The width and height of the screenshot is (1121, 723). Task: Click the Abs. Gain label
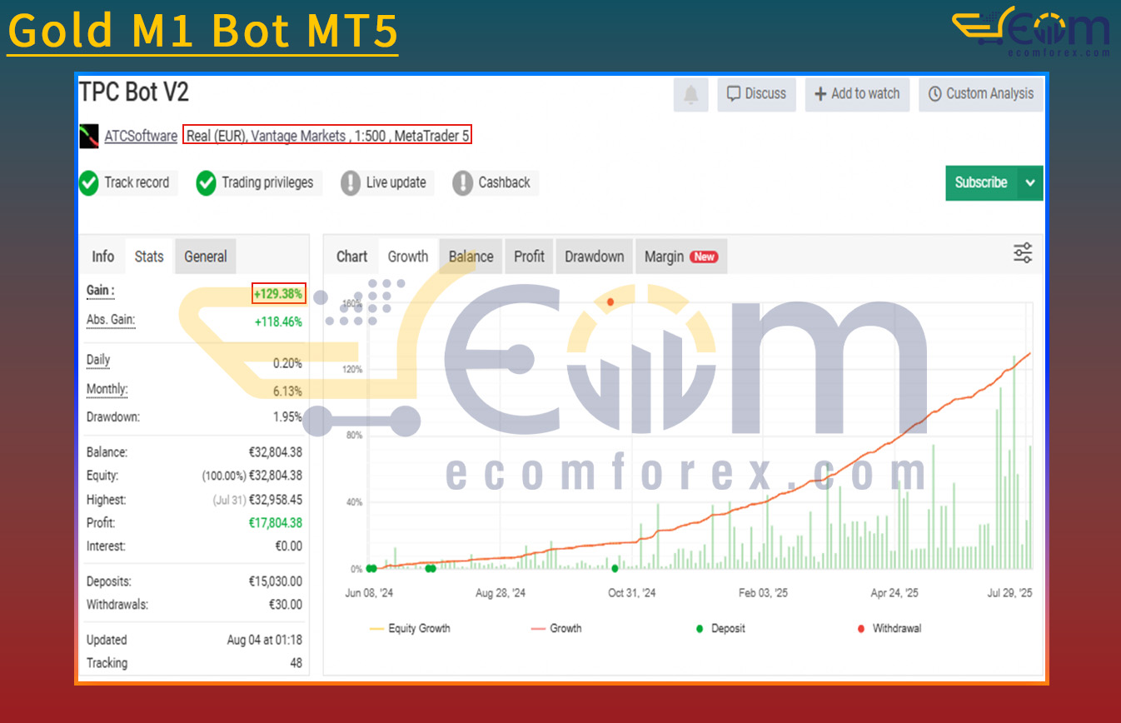point(110,320)
